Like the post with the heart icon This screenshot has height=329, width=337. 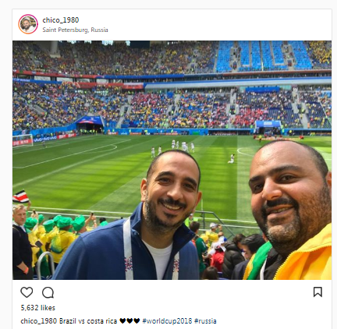coord(27,292)
